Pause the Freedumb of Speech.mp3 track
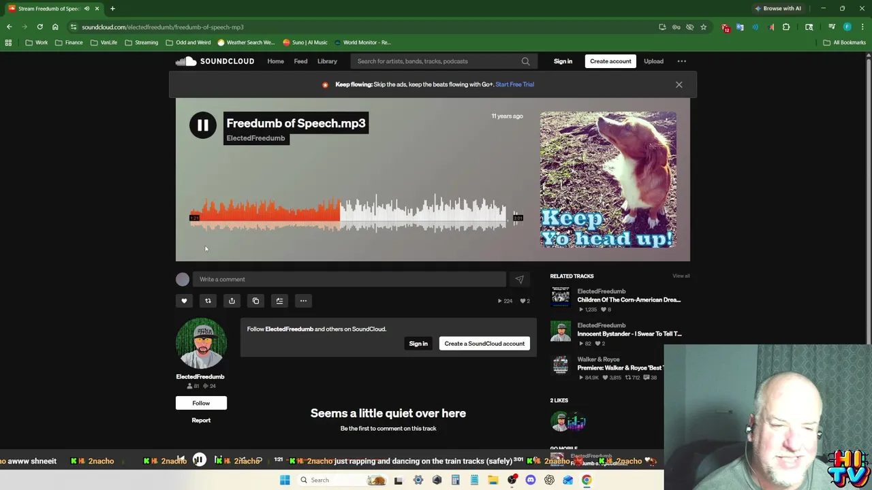Viewport: 872px width, 490px height. pos(202,125)
